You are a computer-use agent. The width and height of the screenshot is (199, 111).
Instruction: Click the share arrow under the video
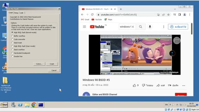point(160,85)
